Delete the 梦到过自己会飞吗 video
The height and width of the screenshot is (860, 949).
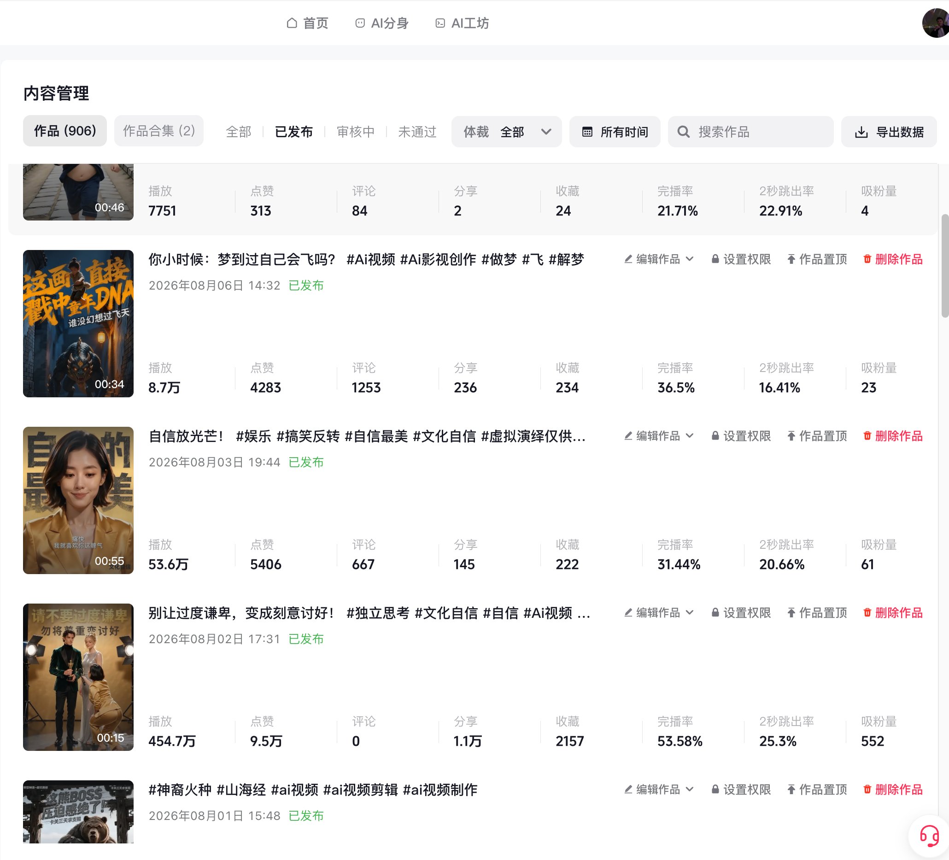coord(892,259)
